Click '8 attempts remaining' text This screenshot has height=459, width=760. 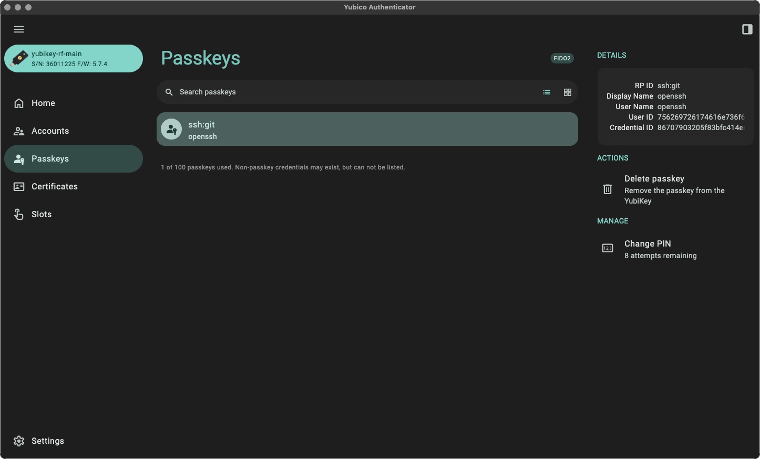[661, 255]
